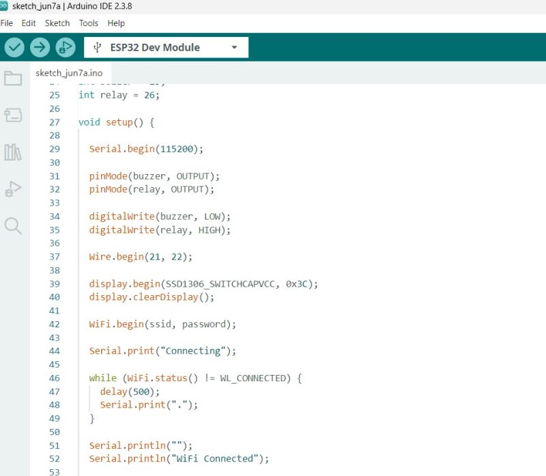Start debugging with the debug play button in toolbar
Viewport: 546px width, 476px height.
tap(66, 47)
